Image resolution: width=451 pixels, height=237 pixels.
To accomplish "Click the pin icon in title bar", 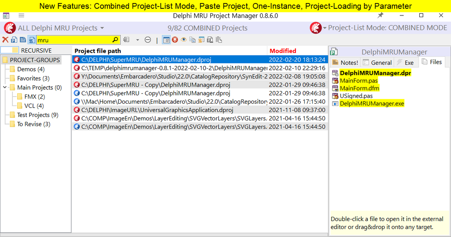I will click(381, 15).
